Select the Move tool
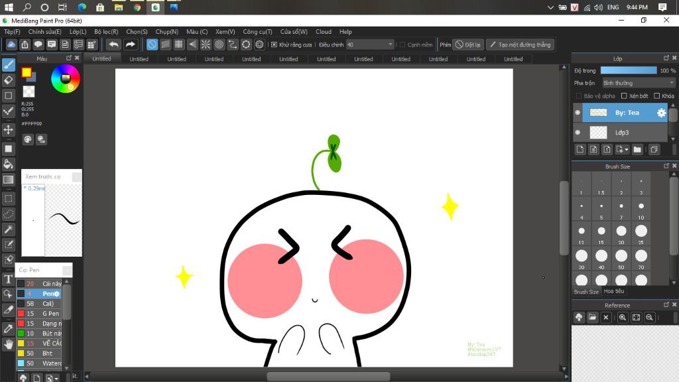 coord(9,129)
